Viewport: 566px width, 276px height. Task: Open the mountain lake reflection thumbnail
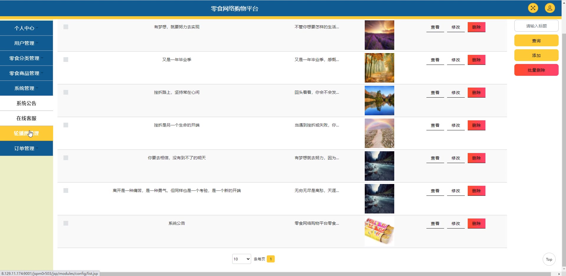pos(379,101)
